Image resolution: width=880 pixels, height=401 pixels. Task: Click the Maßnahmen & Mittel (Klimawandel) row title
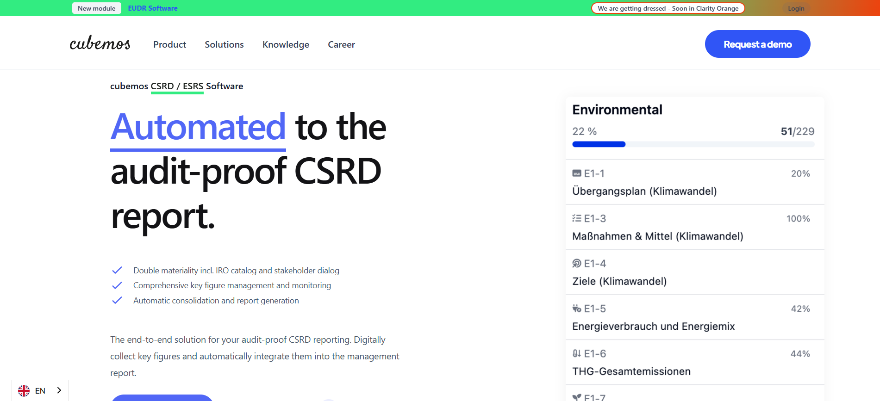pos(658,236)
